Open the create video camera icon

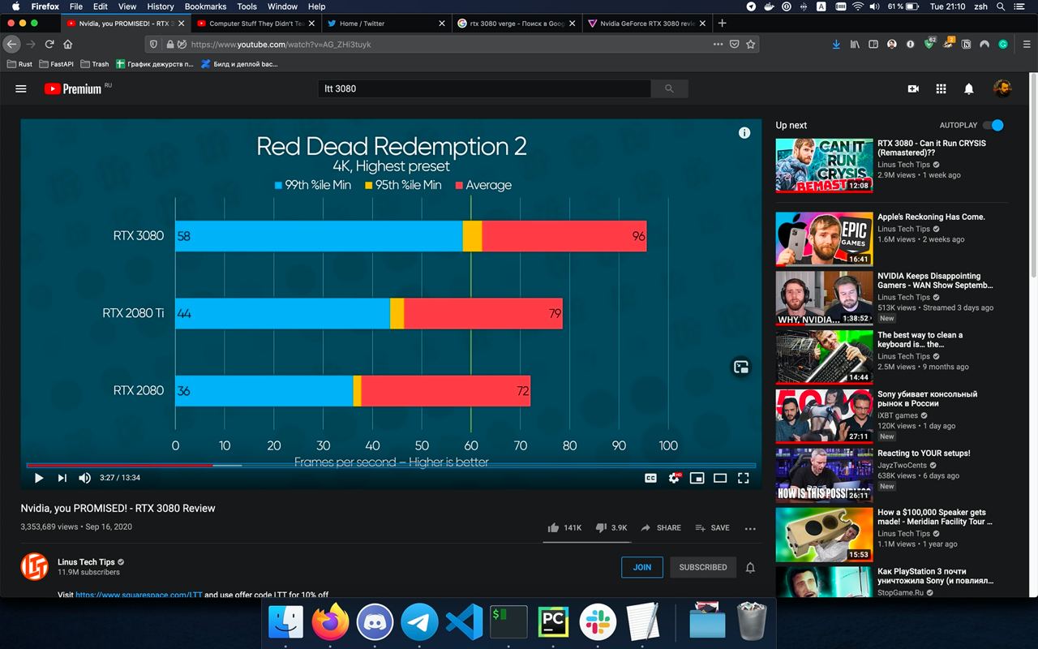(913, 88)
